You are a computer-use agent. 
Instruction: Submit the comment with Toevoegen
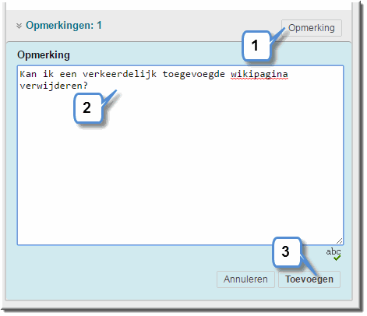[309, 279]
